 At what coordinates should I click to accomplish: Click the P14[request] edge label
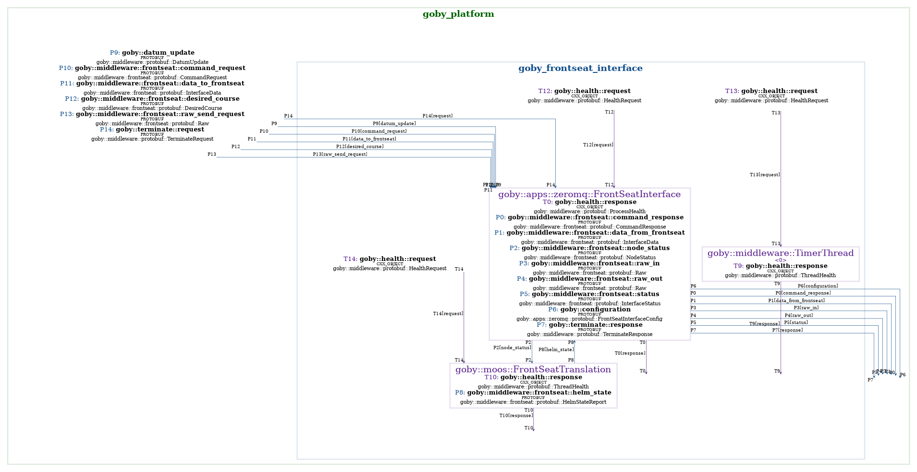437,116
